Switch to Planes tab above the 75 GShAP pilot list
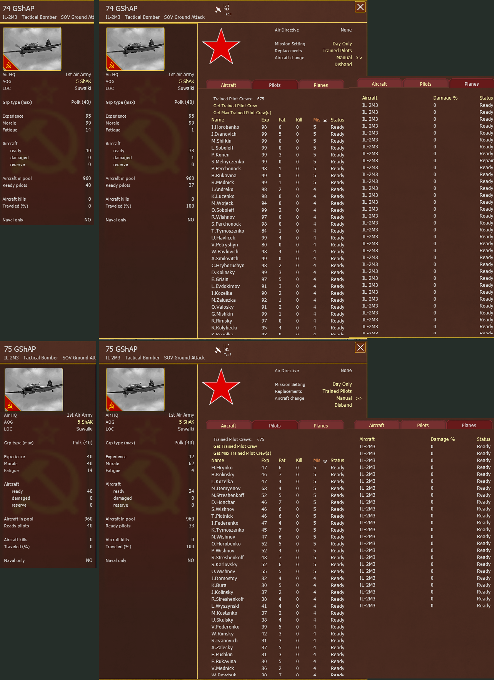 [x=321, y=426]
